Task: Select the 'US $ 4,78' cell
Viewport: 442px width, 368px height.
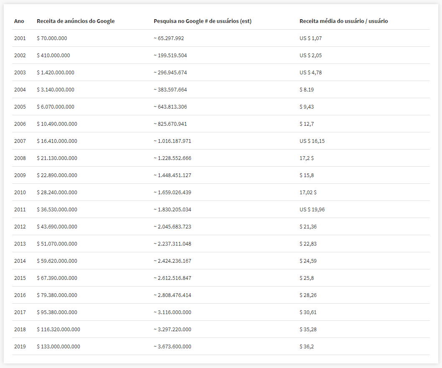Action: click(311, 73)
